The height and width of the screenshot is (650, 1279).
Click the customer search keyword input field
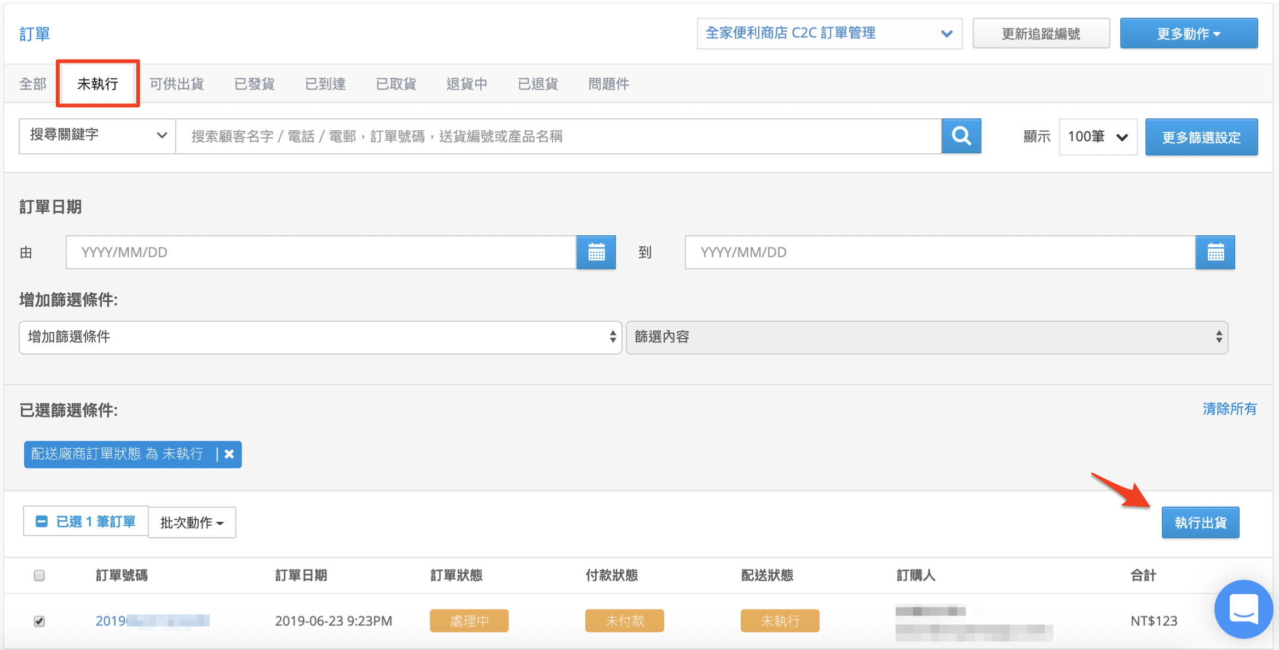tap(558, 136)
